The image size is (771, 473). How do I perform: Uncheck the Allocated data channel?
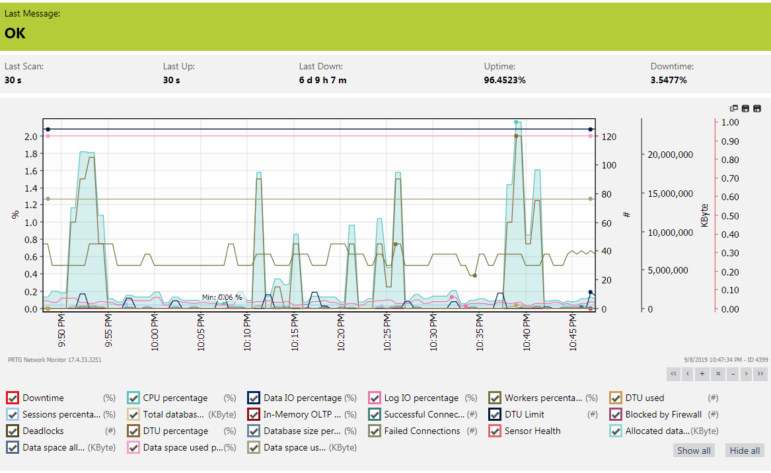(x=614, y=430)
